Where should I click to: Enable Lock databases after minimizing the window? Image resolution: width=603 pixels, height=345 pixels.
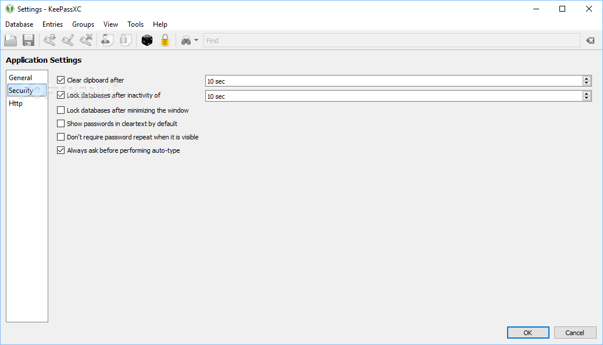(x=60, y=110)
